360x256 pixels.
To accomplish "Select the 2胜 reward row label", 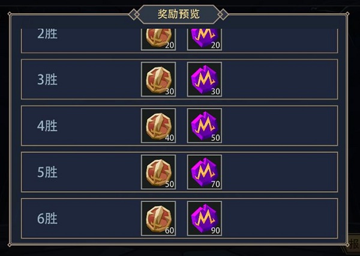I will tap(47, 34).
